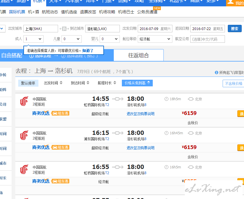
Task: Open 退改签及购票说明 for 14:55 flight
Action: coord(141,114)
